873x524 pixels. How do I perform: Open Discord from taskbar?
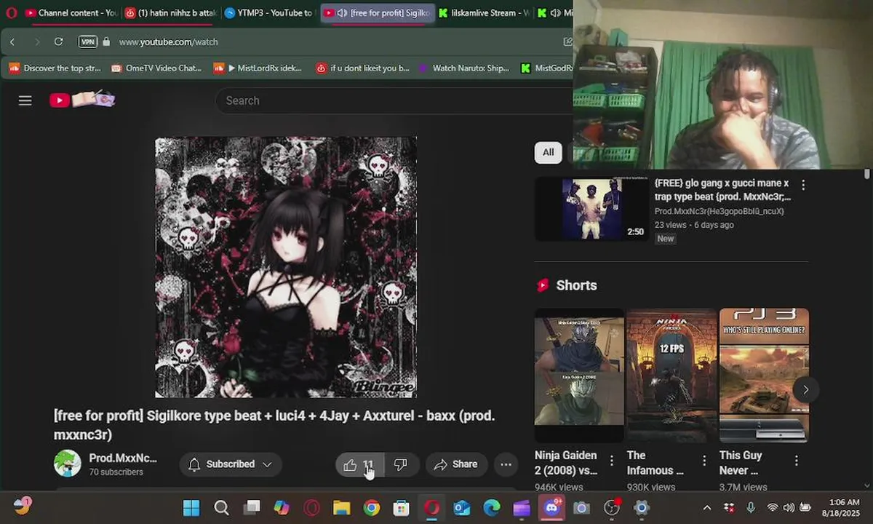pyautogui.click(x=551, y=508)
